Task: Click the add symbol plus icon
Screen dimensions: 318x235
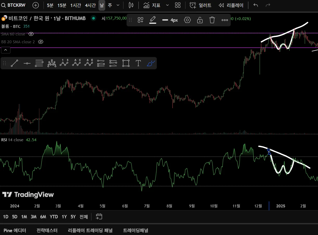Action: pyautogui.click(x=36, y=5)
